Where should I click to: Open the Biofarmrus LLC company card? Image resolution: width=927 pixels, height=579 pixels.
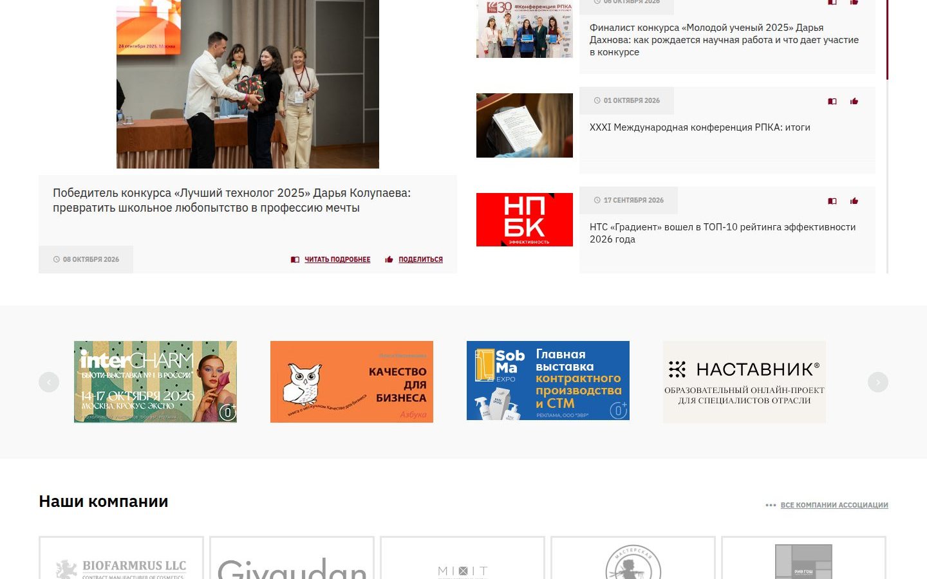tap(121, 558)
